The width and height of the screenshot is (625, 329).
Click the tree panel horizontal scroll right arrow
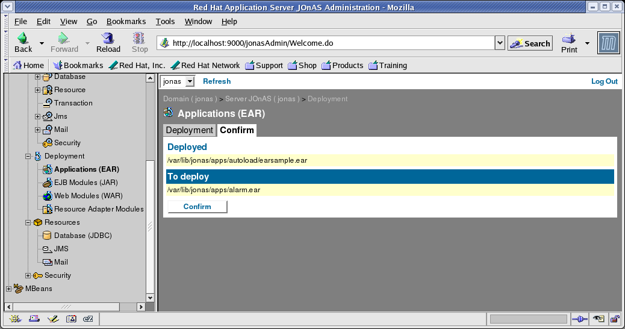141,307
